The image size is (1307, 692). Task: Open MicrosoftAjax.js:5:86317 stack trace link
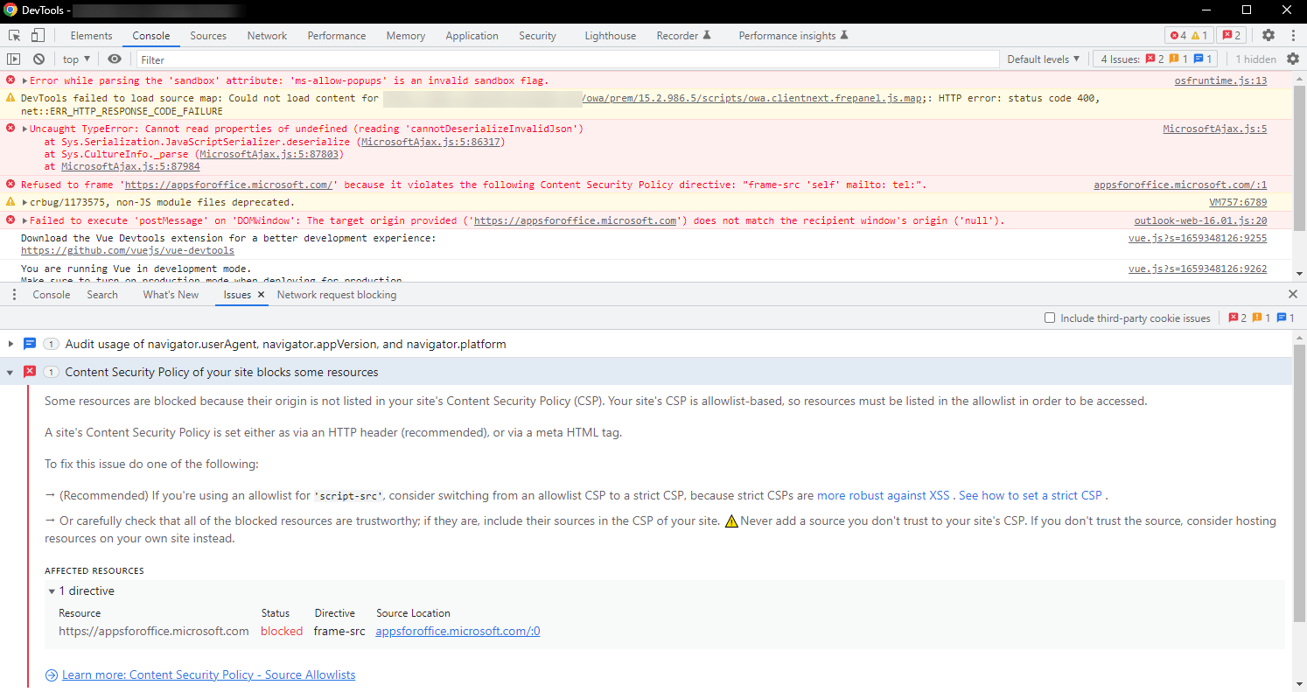pos(430,142)
